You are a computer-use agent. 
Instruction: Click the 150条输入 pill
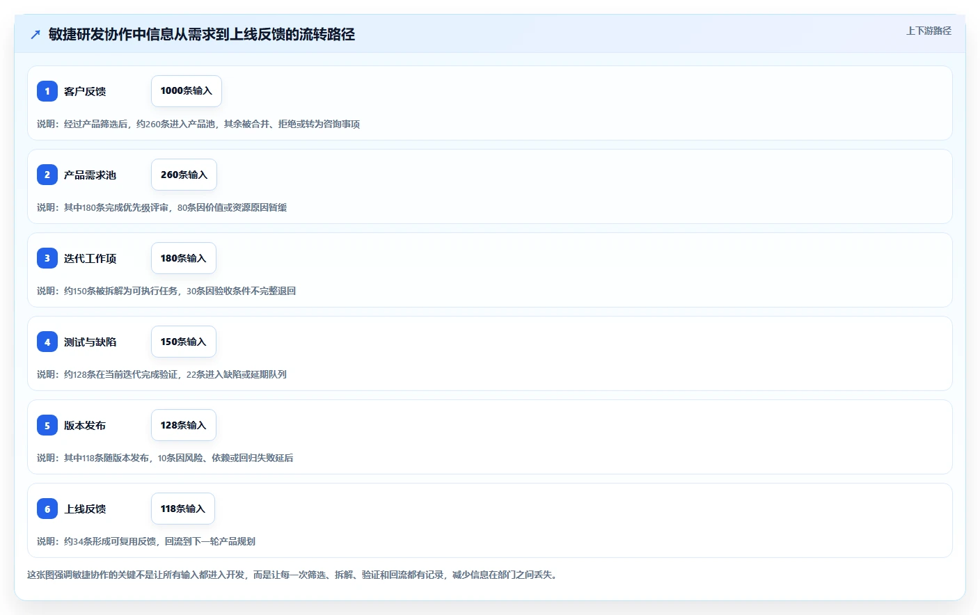pyautogui.click(x=184, y=342)
